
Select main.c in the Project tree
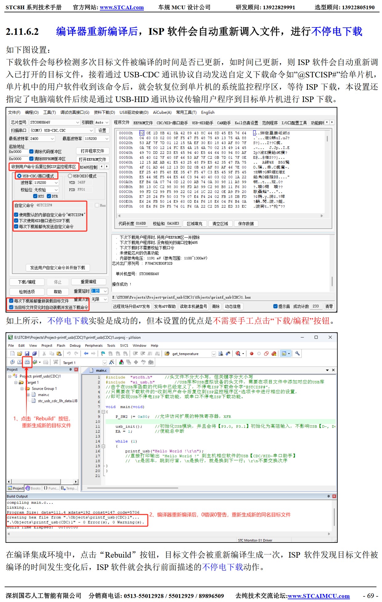coord(43,395)
